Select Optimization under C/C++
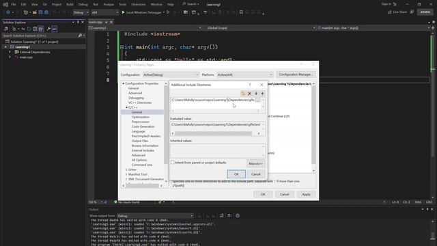This screenshot has height=246, width=437. [x=141, y=117]
